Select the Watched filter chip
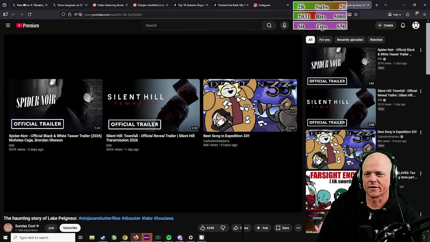This screenshot has height=242, width=430. [376, 40]
